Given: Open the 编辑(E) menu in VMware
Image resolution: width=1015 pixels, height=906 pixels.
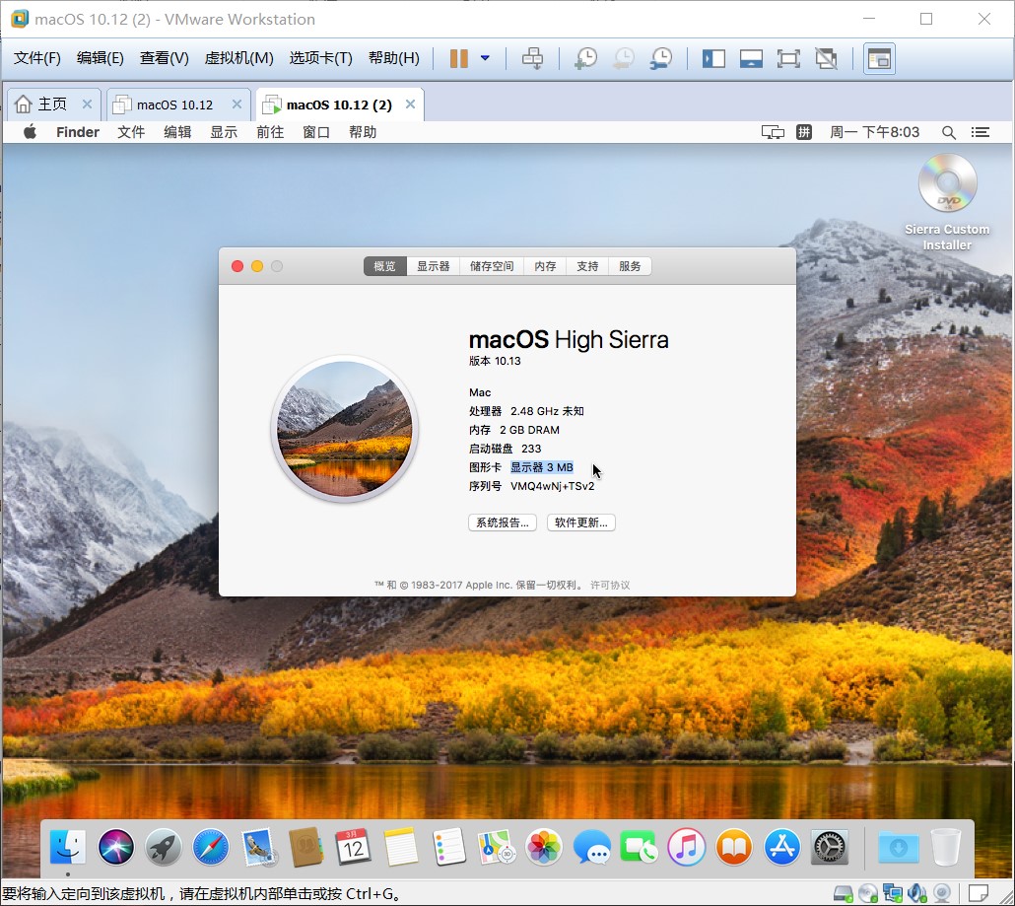Looking at the screenshot, I should pos(100,58).
